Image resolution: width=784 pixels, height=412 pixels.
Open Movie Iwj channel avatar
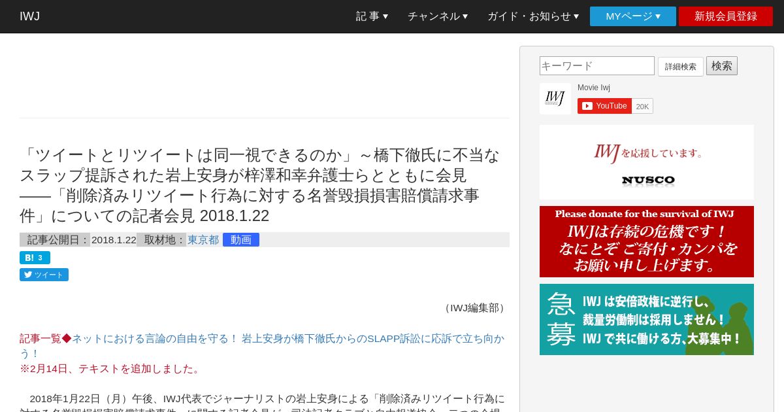555,99
